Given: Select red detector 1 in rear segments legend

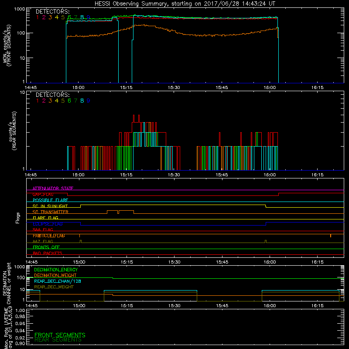Looking at the screenshot, I should 38,101.
